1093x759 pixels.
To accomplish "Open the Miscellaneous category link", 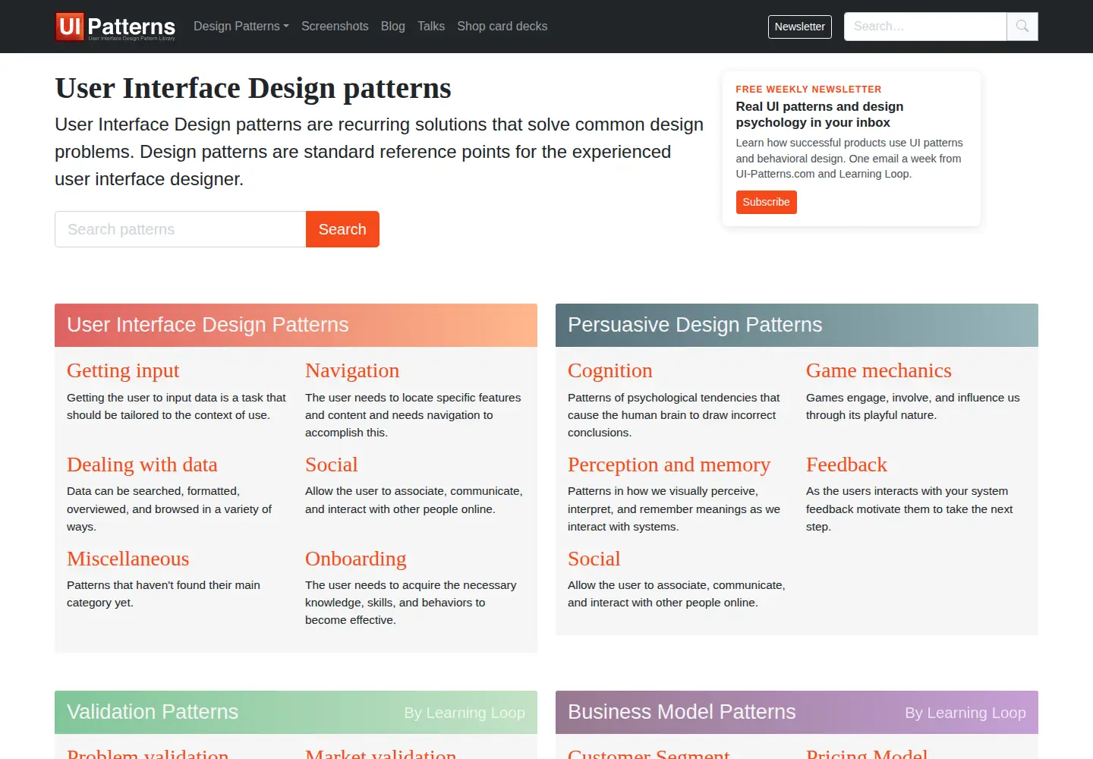I will point(128,559).
